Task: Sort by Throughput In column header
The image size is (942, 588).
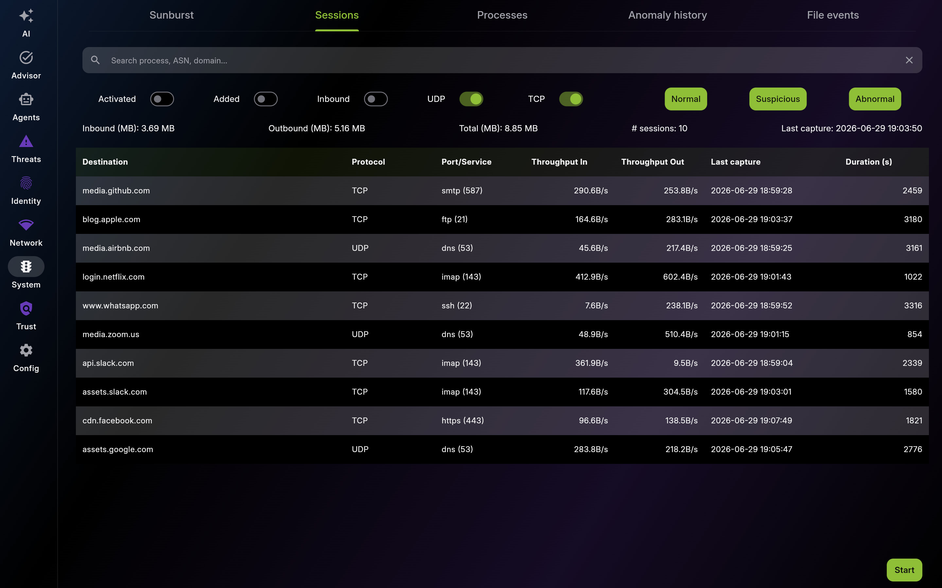Action: (559, 162)
